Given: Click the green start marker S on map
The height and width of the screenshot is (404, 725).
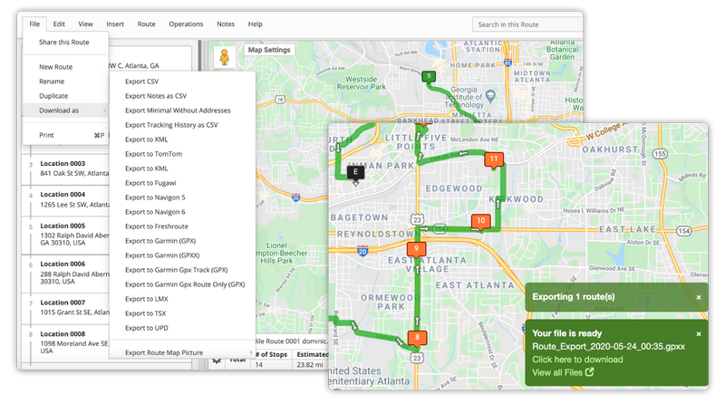Looking at the screenshot, I should [x=429, y=76].
